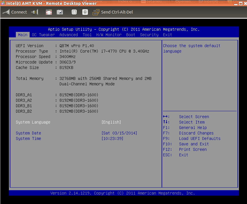Select the System Language option label
Viewport: 247px width, 204px height.
click(33, 122)
